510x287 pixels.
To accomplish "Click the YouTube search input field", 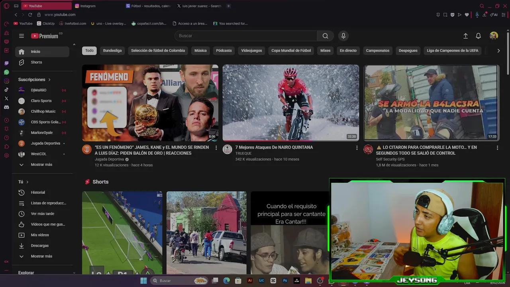I will point(246,36).
